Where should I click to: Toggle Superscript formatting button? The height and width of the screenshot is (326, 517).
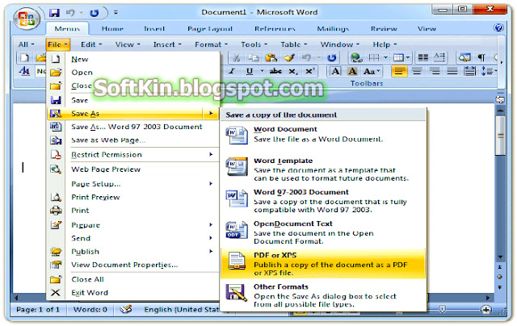309,72
